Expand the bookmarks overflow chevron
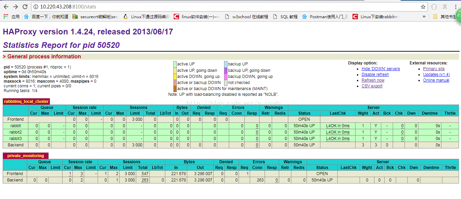 (x=424, y=17)
